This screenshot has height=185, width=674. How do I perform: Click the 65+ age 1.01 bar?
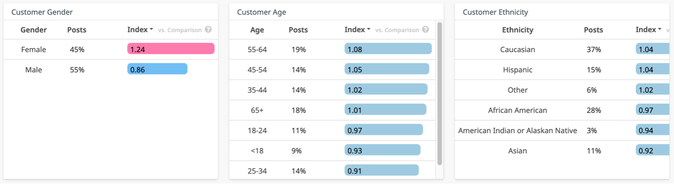pos(386,109)
